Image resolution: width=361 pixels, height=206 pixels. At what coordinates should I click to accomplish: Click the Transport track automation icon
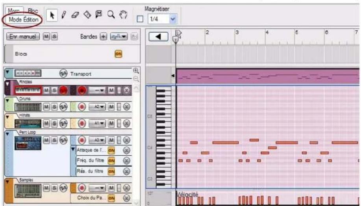[x=63, y=74]
